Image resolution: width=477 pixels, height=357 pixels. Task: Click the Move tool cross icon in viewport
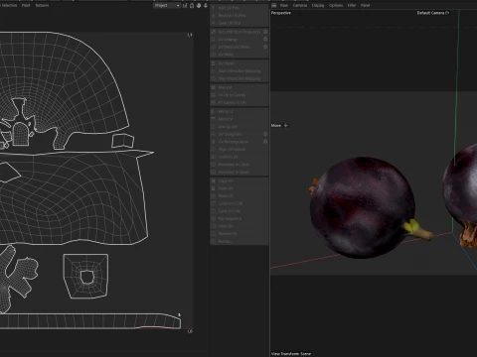286,125
